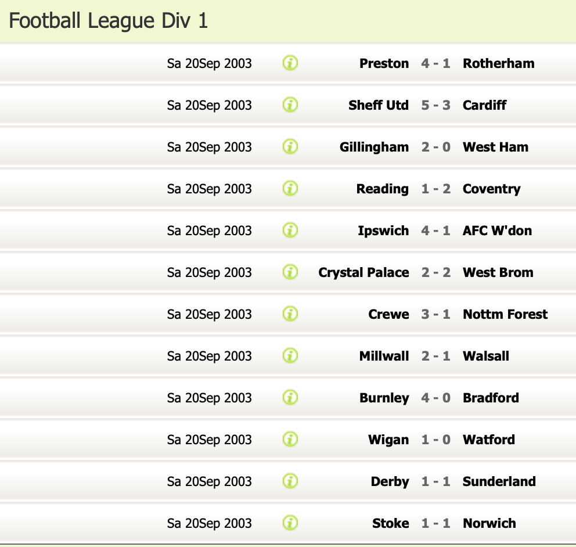Open info icon for Crystal Palace match

290,272
